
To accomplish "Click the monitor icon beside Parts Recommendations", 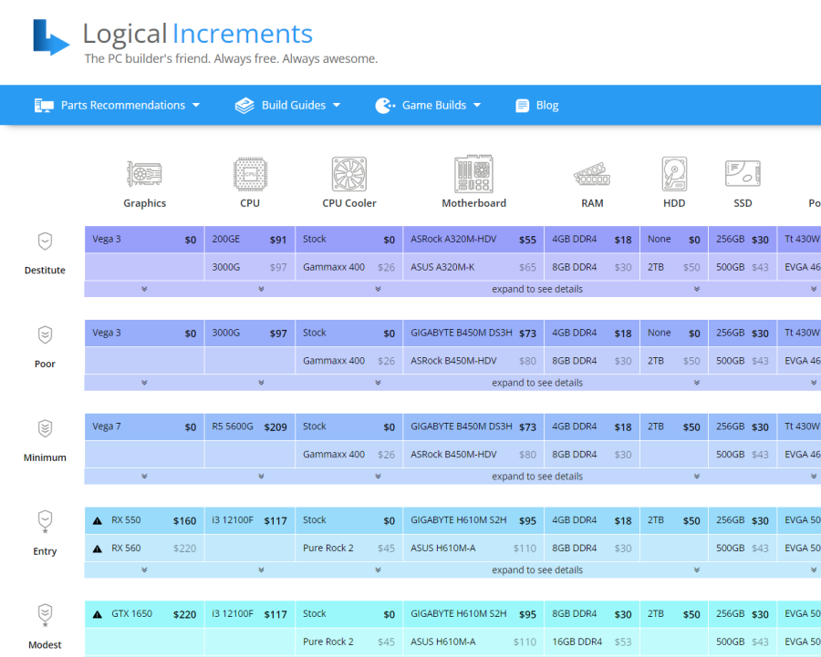I will 44,106.
